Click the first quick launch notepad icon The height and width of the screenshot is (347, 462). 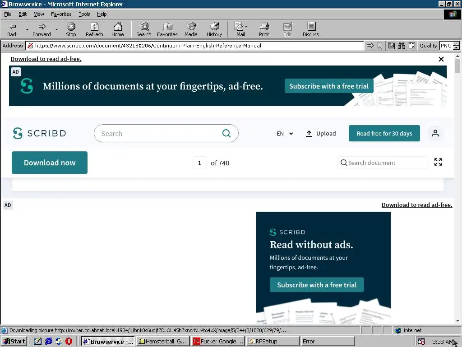point(38,342)
